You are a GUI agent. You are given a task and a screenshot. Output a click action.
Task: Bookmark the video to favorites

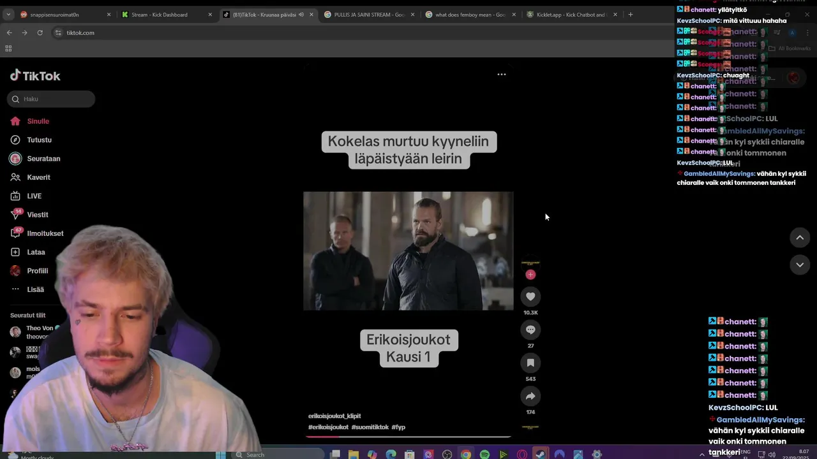(530, 363)
